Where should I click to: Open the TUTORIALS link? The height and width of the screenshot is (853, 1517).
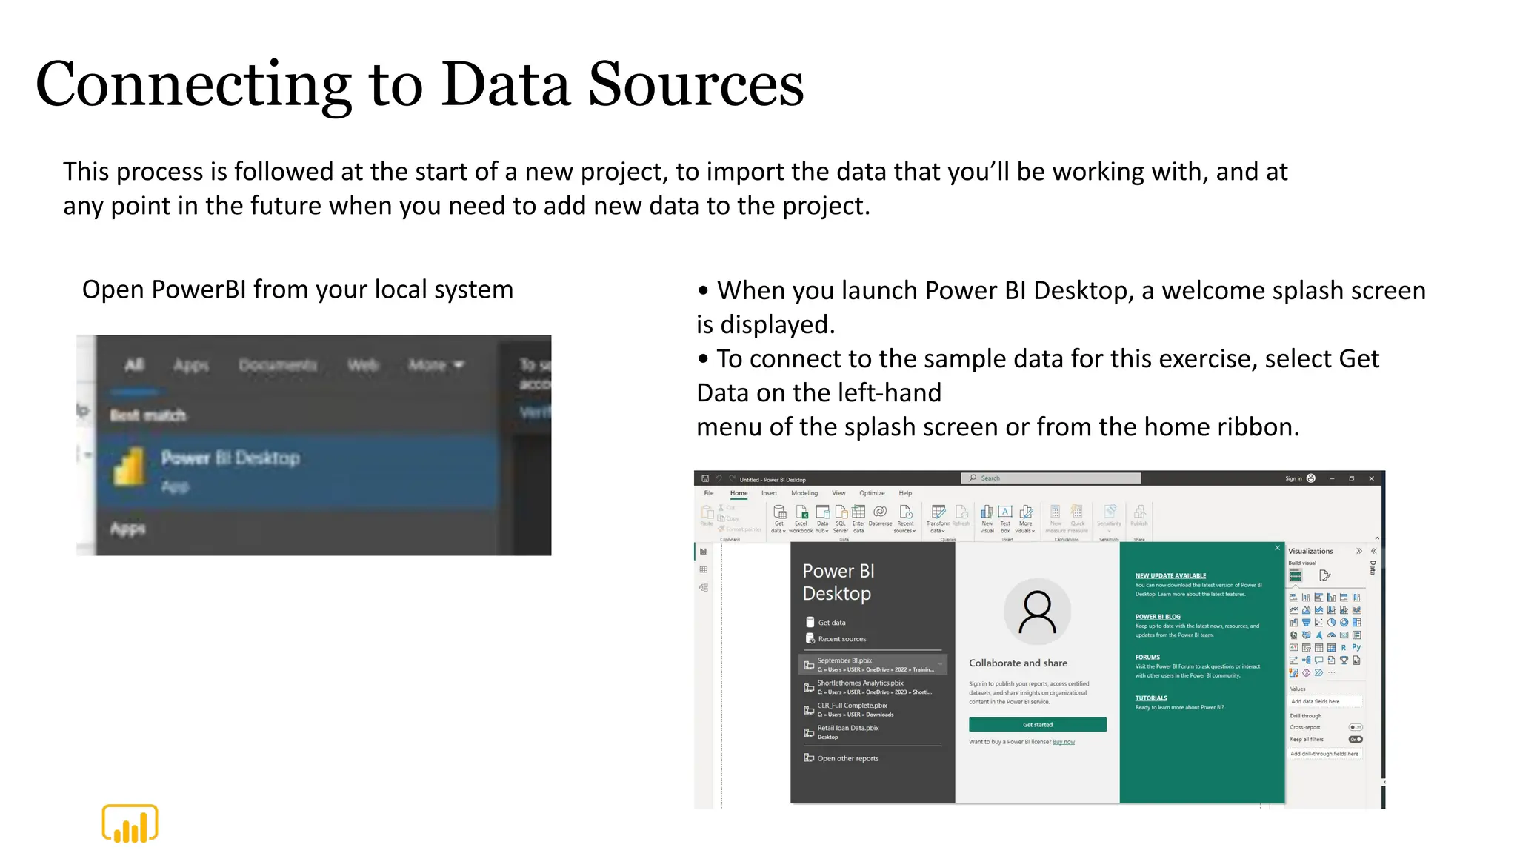click(1151, 698)
